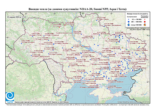Click the '0,3 — 199 МВт' legend label
This screenshot has width=155, height=109.
[x=137, y=19]
